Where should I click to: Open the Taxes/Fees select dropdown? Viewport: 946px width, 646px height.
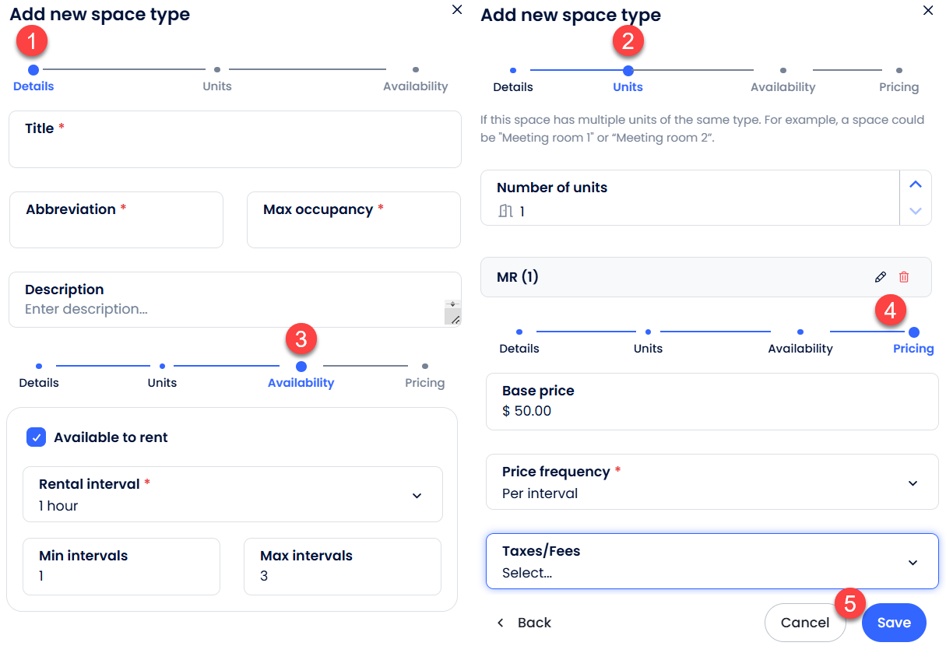click(x=712, y=562)
